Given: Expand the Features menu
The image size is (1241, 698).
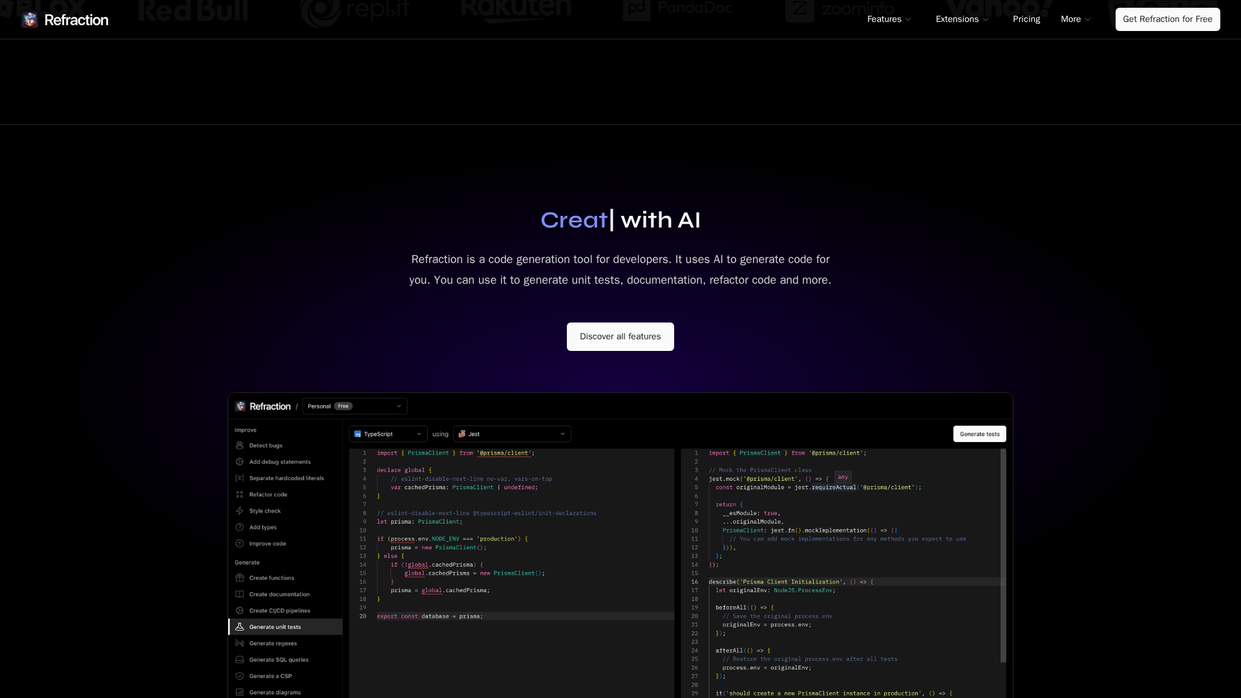Looking at the screenshot, I should pos(889,19).
